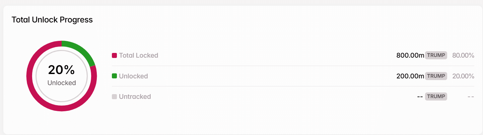
Task: Click the TRUMP badge in the Unlocked row
Action: (436, 76)
